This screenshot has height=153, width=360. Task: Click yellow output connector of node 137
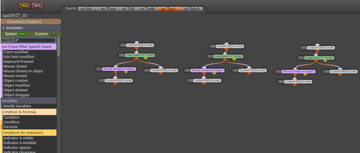click(305, 74)
